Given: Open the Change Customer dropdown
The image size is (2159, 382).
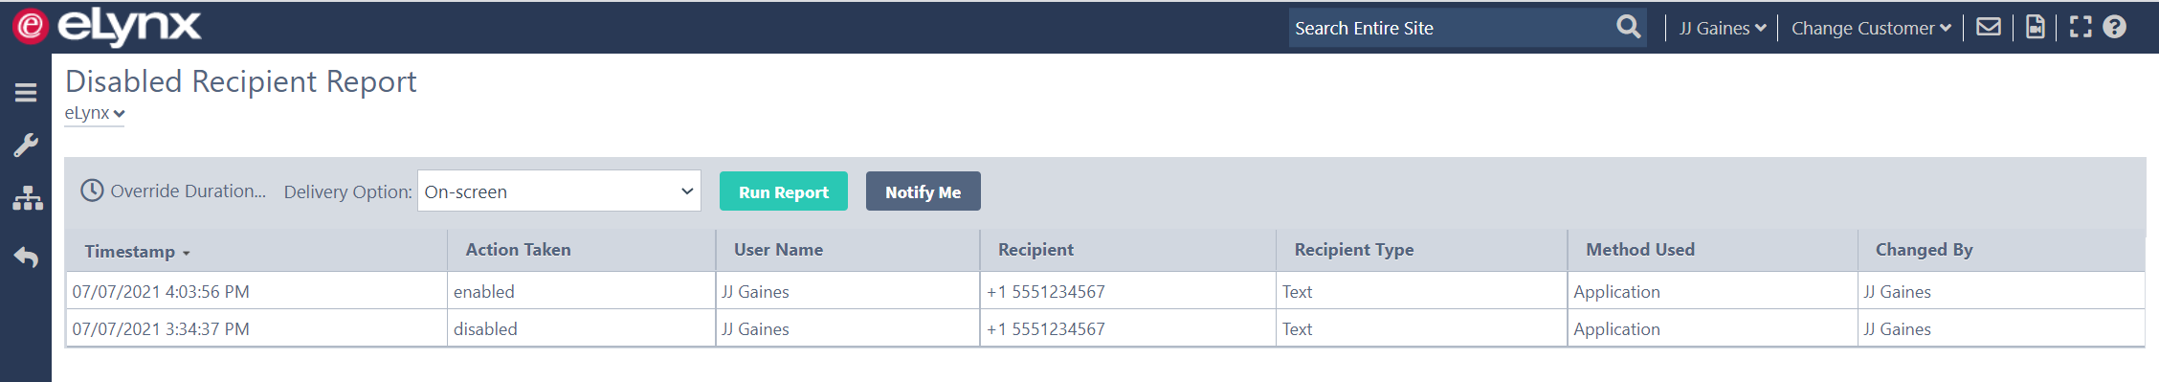Looking at the screenshot, I should click(1871, 29).
